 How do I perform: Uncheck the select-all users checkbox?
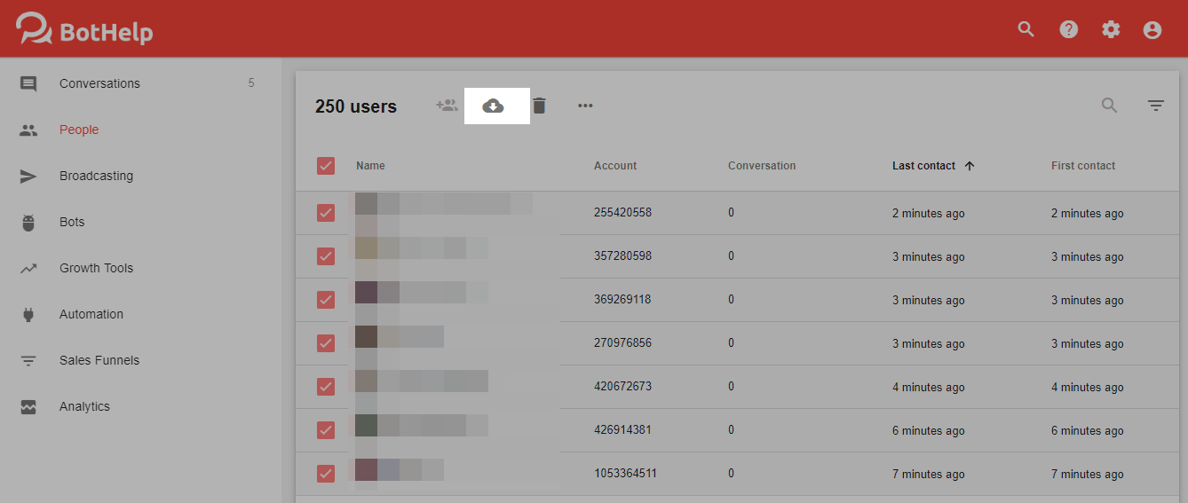pos(326,166)
